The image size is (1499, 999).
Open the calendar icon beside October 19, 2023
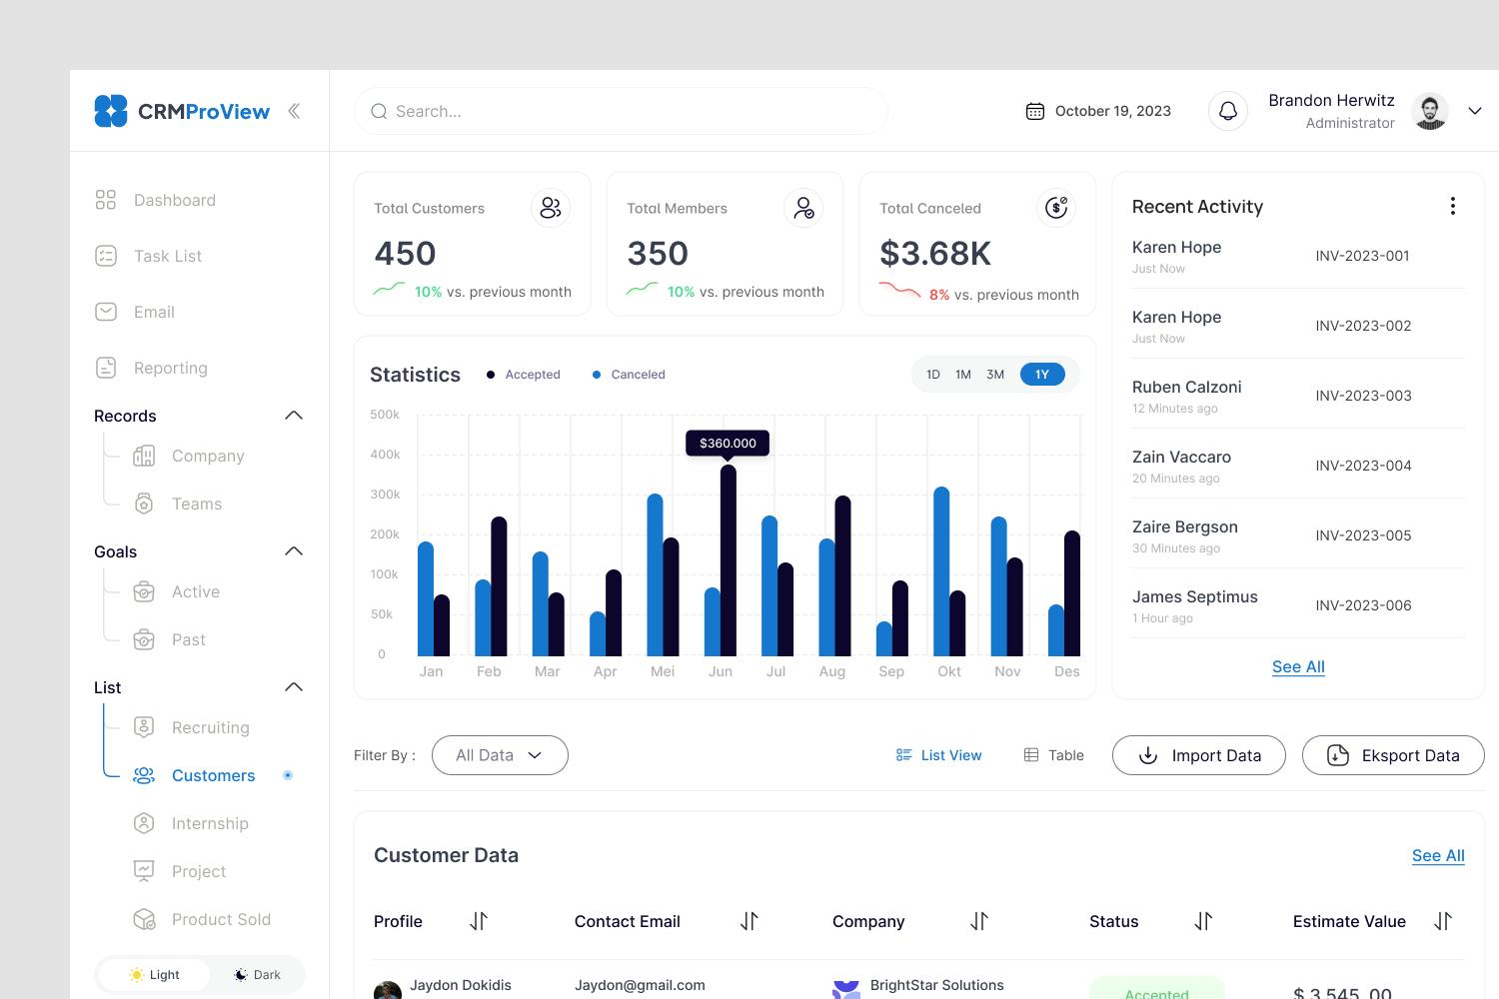pyautogui.click(x=1035, y=111)
